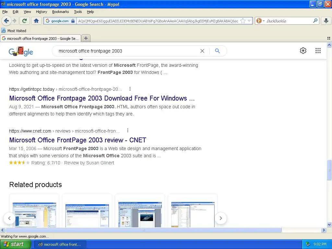Show next related products

pyautogui.click(x=220, y=218)
